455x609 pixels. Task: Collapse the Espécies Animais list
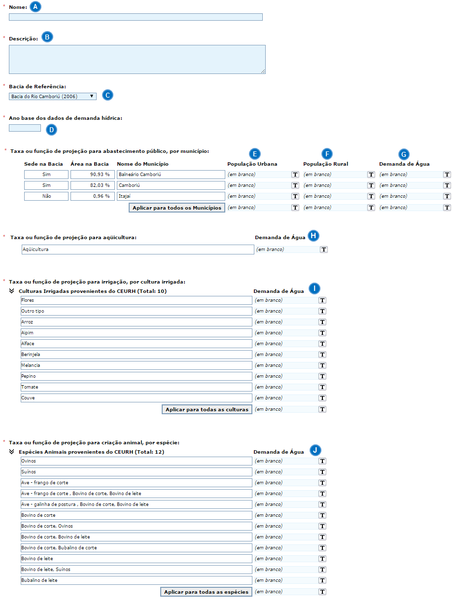11,452
